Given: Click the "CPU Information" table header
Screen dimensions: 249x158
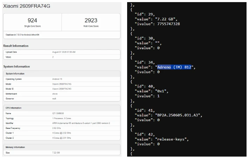Looking at the screenshot, I should 62,108.
